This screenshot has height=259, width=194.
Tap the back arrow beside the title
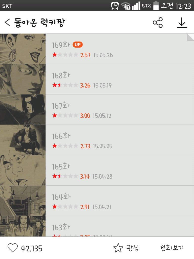pos(7,22)
